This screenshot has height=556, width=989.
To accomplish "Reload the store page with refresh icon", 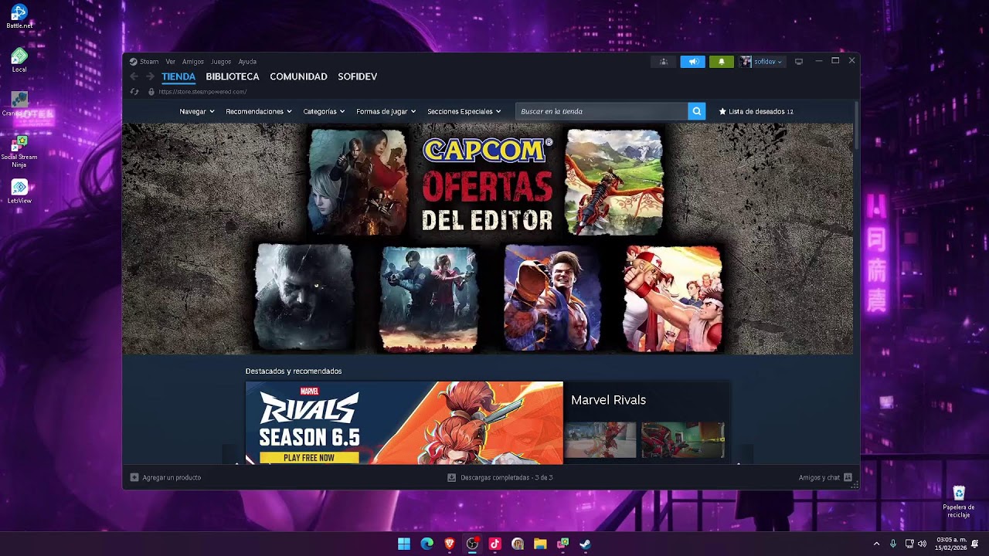I will click(x=134, y=92).
